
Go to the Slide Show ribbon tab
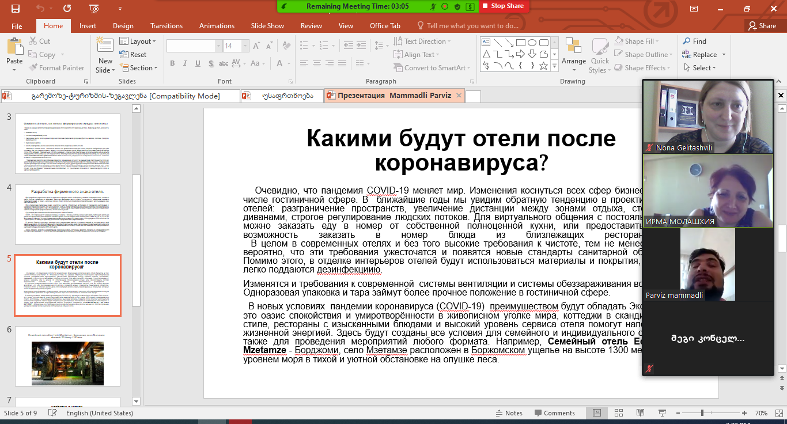coord(267,26)
